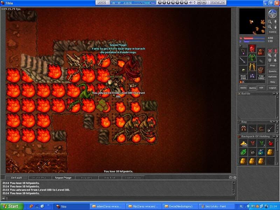The width and height of the screenshot is (280, 210).
Task: Open the backpack equipment slot
Action: (x=261, y=52)
